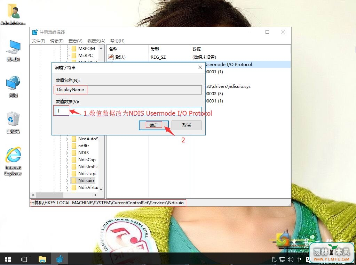Click the Chinese IME indicator (中) in tray
356x265 pixels.
[299, 259]
